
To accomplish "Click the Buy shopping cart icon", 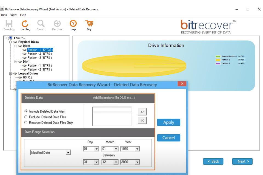I will (89, 23).
